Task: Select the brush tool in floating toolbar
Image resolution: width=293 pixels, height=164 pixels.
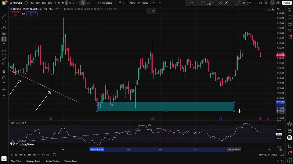Action: click(191, 3)
